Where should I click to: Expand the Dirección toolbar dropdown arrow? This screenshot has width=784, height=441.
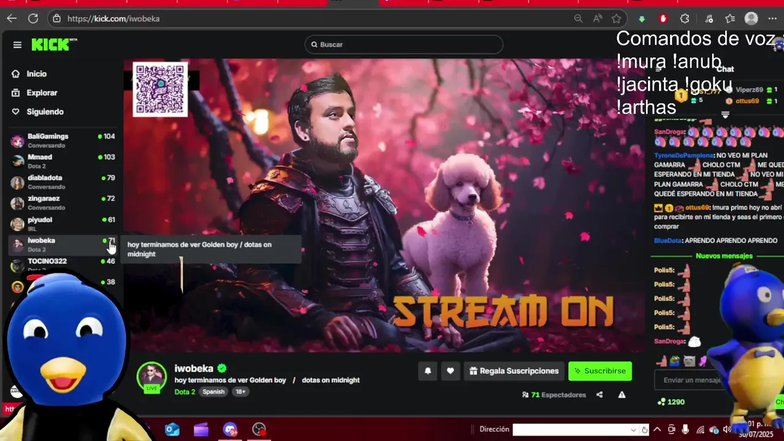tap(634, 429)
